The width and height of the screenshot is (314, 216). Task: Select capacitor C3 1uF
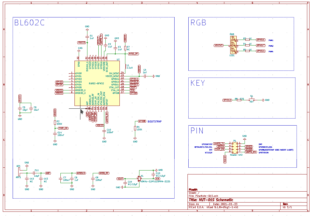pyautogui.click(x=115, y=48)
